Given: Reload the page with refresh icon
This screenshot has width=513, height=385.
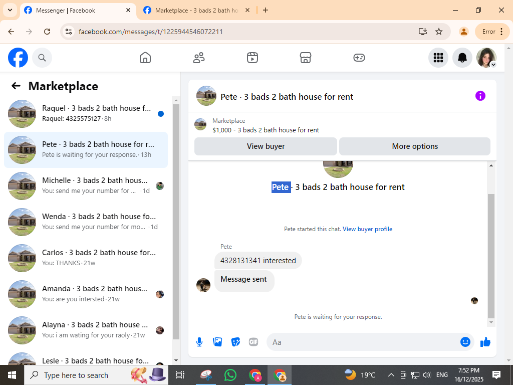Looking at the screenshot, I should pyautogui.click(x=47, y=32).
